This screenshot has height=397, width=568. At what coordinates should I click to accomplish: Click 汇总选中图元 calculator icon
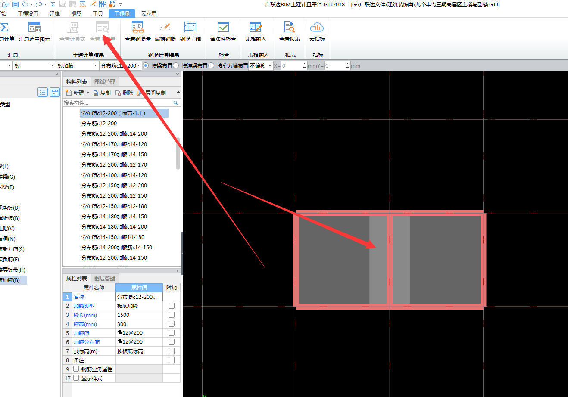pyautogui.click(x=34, y=28)
